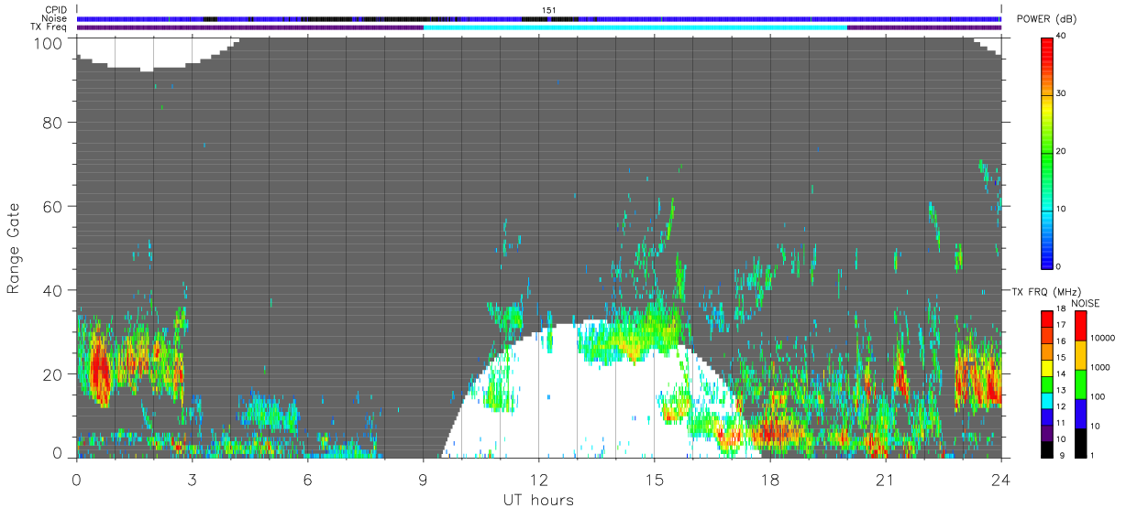Click the NOISE legend title
Image resolution: width=1126 pixels, height=519 pixels.
tap(1086, 303)
